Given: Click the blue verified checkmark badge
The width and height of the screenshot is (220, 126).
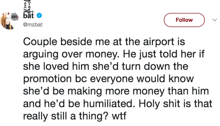Looking at the screenshot, I should (x=39, y=15).
